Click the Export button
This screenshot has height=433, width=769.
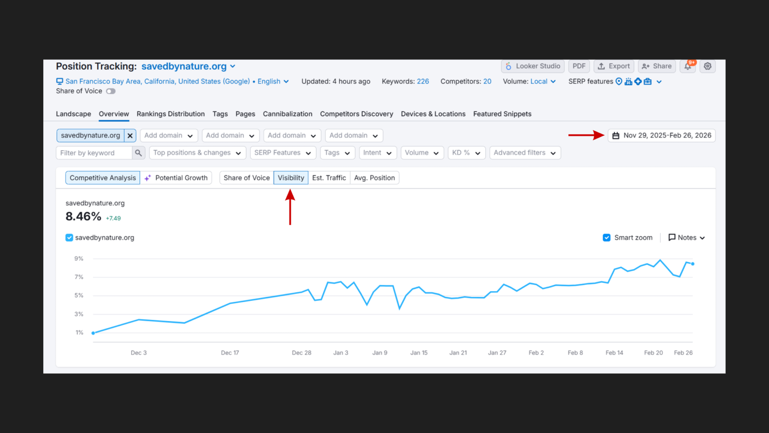point(614,66)
